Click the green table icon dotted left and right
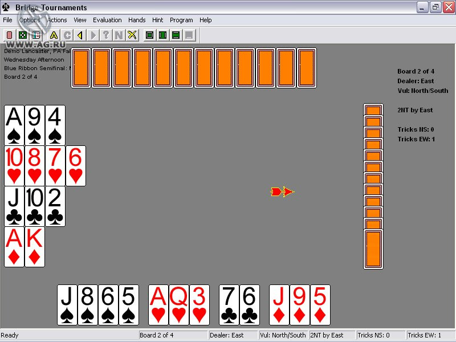This screenshot has width=456, height=342. (163, 35)
